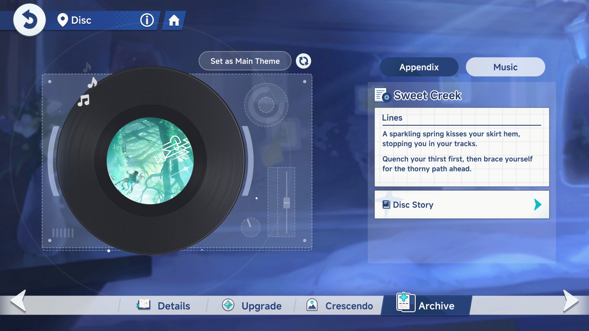Go to the home screen icon

point(174,21)
